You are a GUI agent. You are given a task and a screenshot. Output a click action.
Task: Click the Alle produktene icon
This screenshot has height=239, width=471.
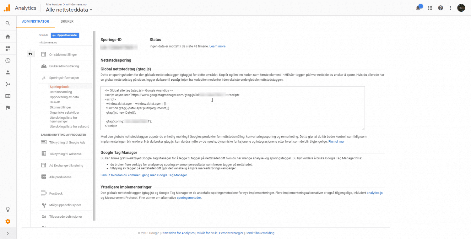pyautogui.click(x=44, y=177)
